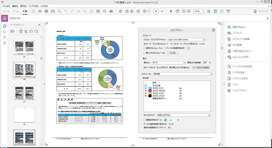This screenshot has height=148, width=272.
Task: Open the 表示 すべて dropdown
Action: pyautogui.click(x=169, y=63)
